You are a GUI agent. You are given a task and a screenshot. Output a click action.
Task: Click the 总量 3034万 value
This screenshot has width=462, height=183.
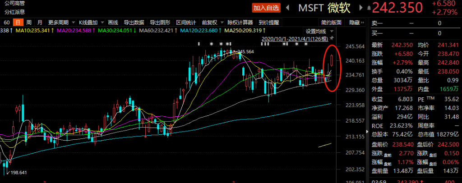tap(402, 80)
